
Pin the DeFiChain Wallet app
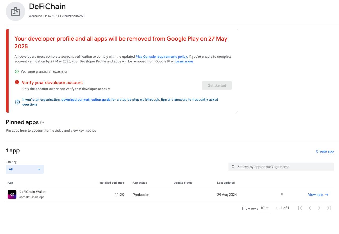pyautogui.click(x=282, y=195)
